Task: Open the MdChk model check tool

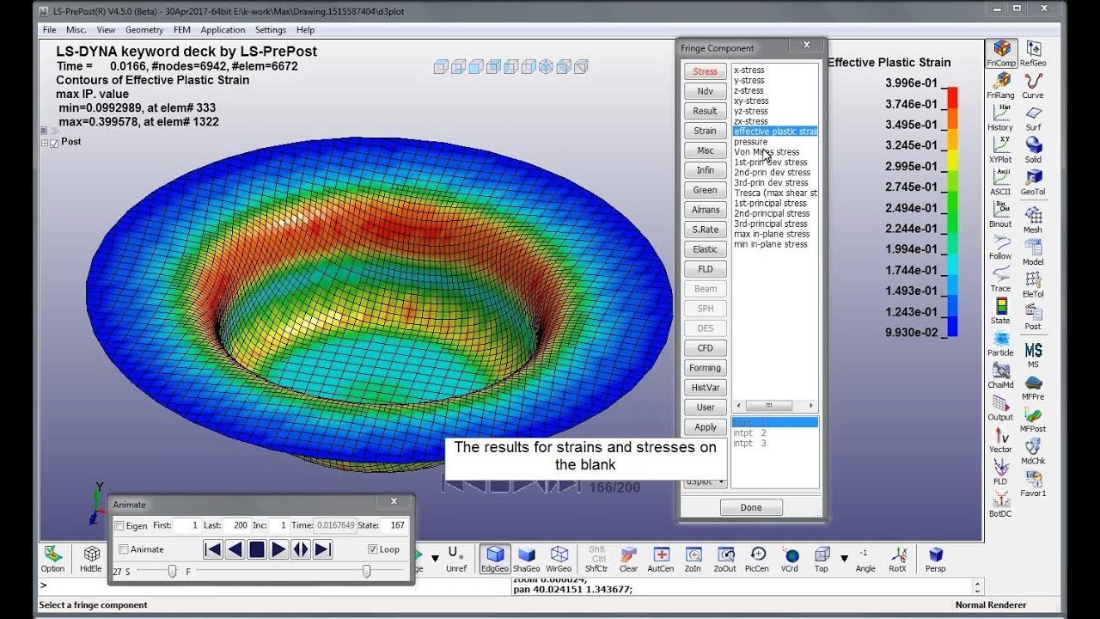Action: [1033, 450]
